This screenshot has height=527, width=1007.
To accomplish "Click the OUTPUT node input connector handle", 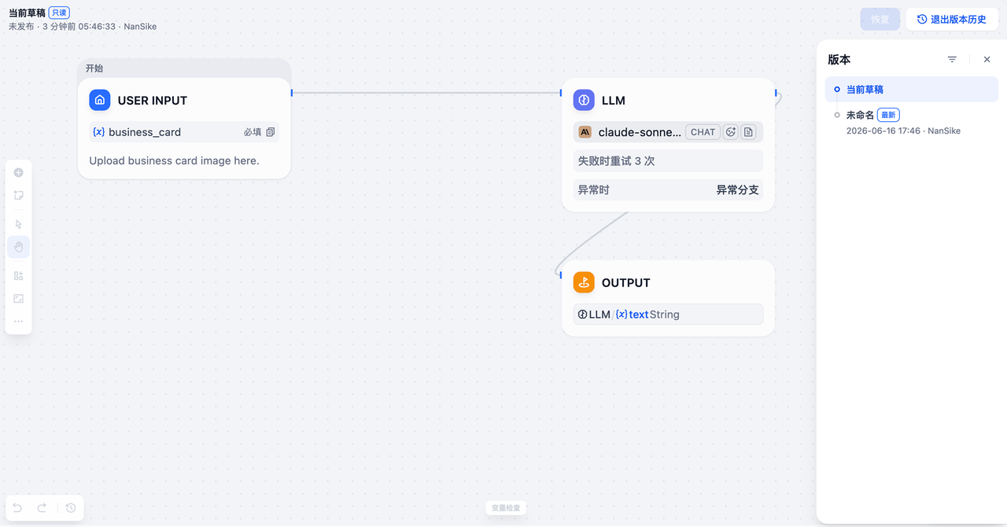I will pos(561,275).
